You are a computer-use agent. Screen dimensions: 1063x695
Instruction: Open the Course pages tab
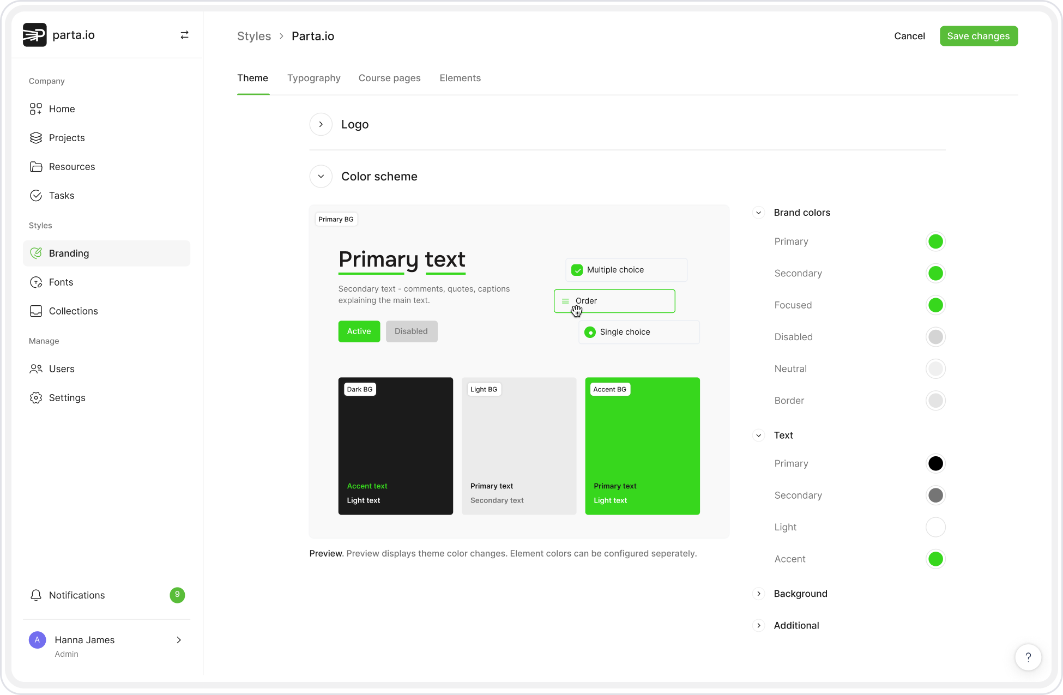click(389, 78)
